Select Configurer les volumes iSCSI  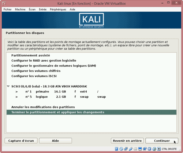click(91, 76)
